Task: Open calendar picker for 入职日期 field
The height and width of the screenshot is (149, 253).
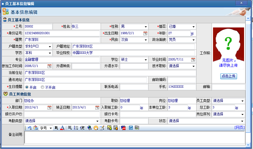Action: [49, 108]
